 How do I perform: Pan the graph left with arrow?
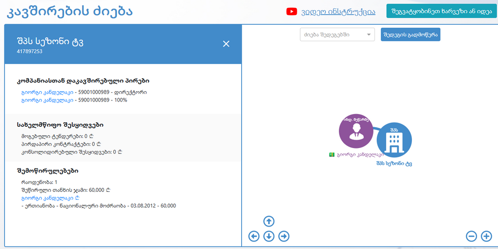254,236
